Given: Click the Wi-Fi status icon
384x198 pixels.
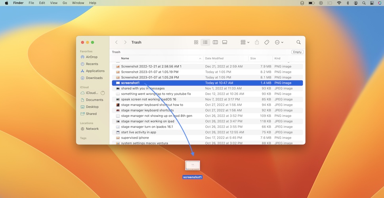Looking at the screenshot, I should click(339, 3).
